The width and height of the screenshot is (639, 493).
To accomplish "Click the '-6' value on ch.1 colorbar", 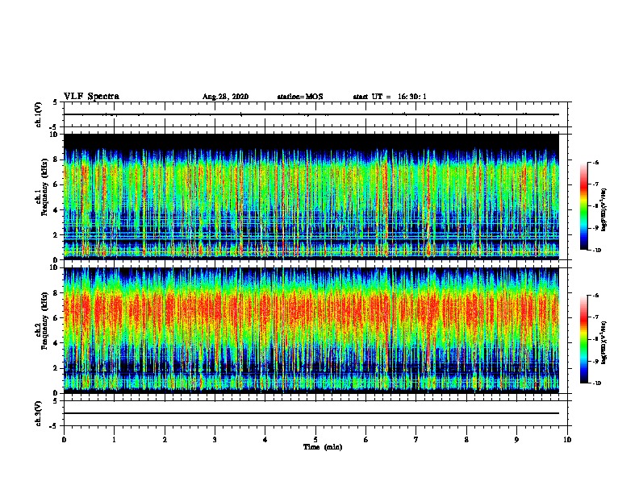I will [596, 162].
